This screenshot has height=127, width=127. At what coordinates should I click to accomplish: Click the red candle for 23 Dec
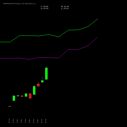tap(38, 85)
